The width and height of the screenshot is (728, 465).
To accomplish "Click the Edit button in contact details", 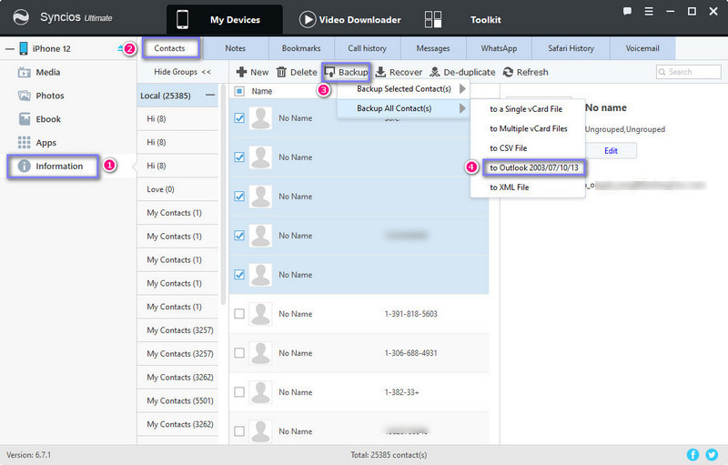I will (611, 151).
